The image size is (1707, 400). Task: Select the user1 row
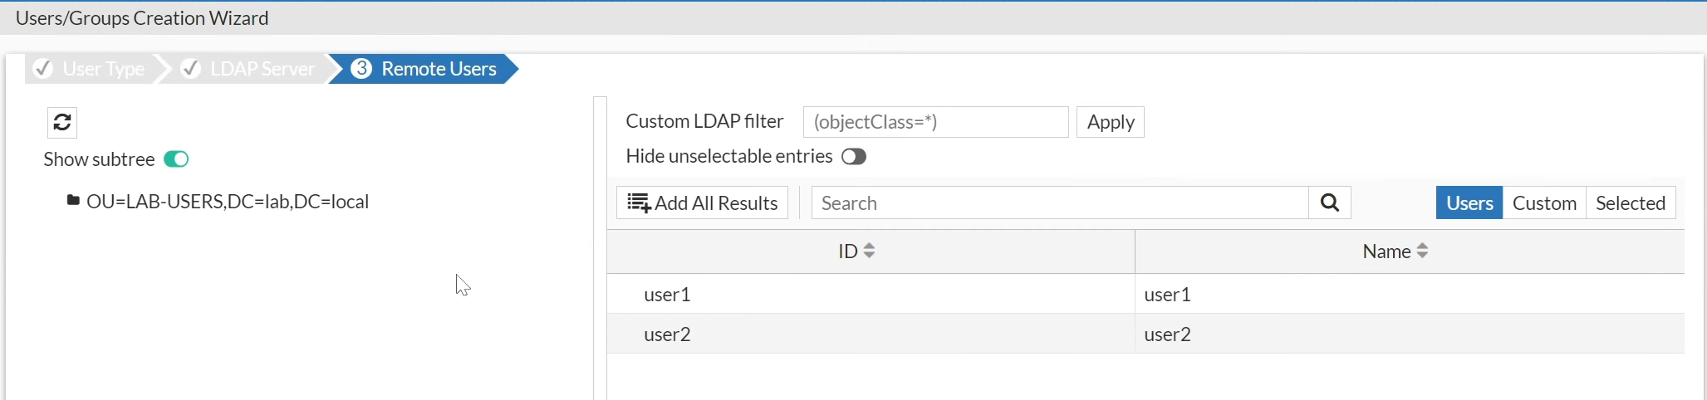(1145, 295)
